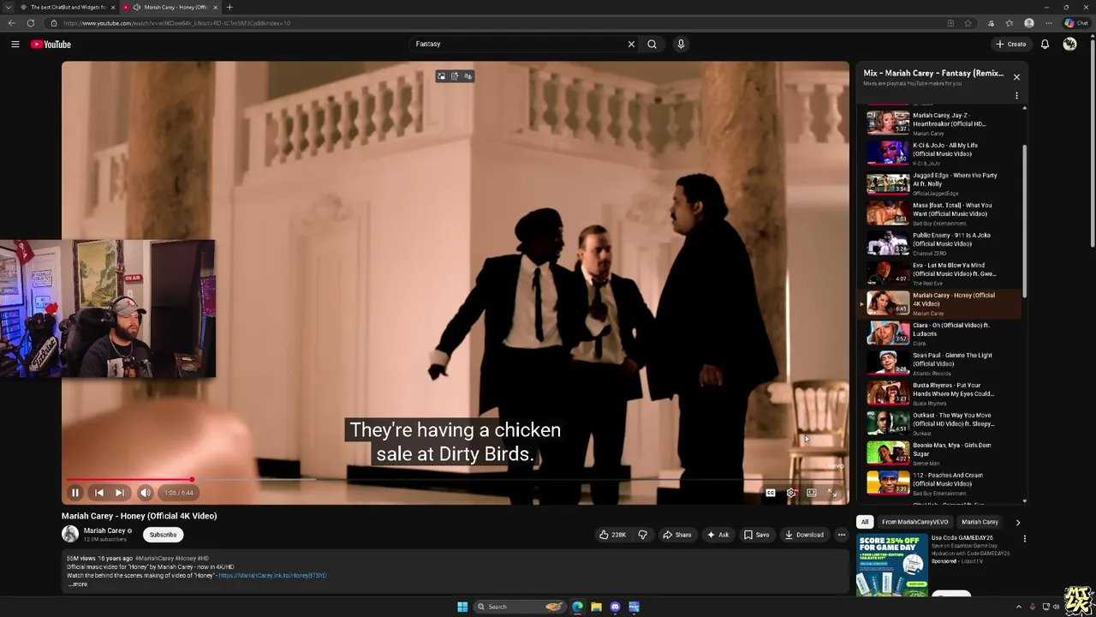
Task: Dislike the video
Action: tap(642, 535)
